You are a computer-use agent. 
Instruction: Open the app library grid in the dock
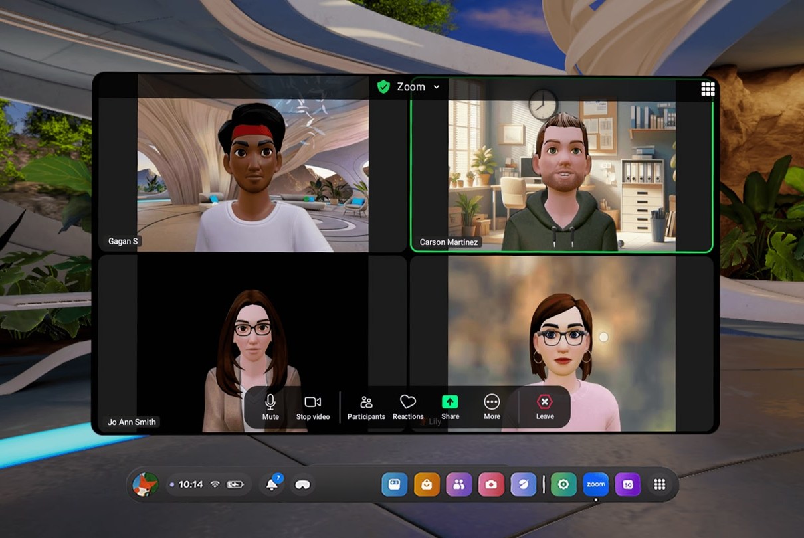coord(660,484)
